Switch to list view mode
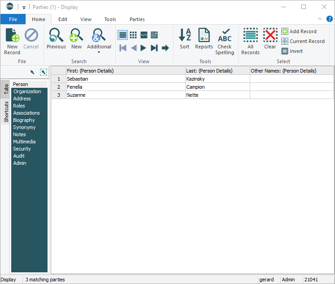The image size is (335, 284). click(x=122, y=35)
